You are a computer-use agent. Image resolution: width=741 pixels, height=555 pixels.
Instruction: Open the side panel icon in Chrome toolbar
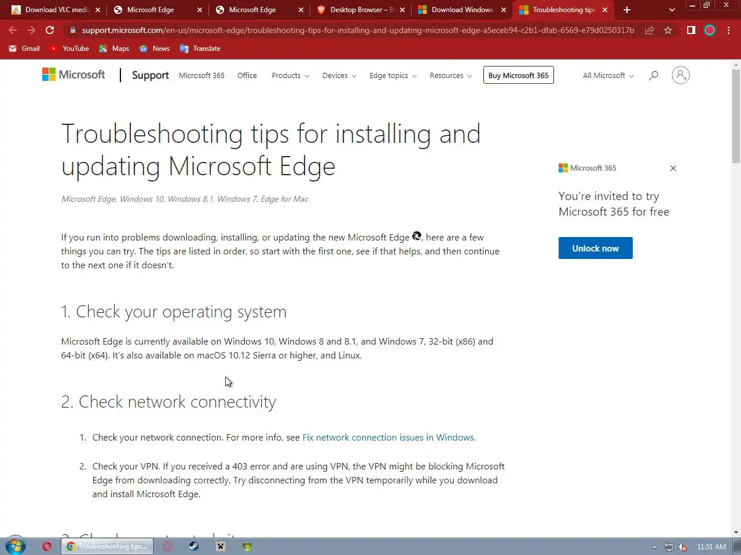691,30
